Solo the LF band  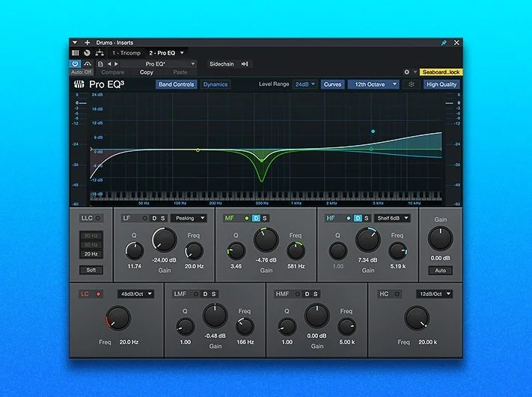163,218
